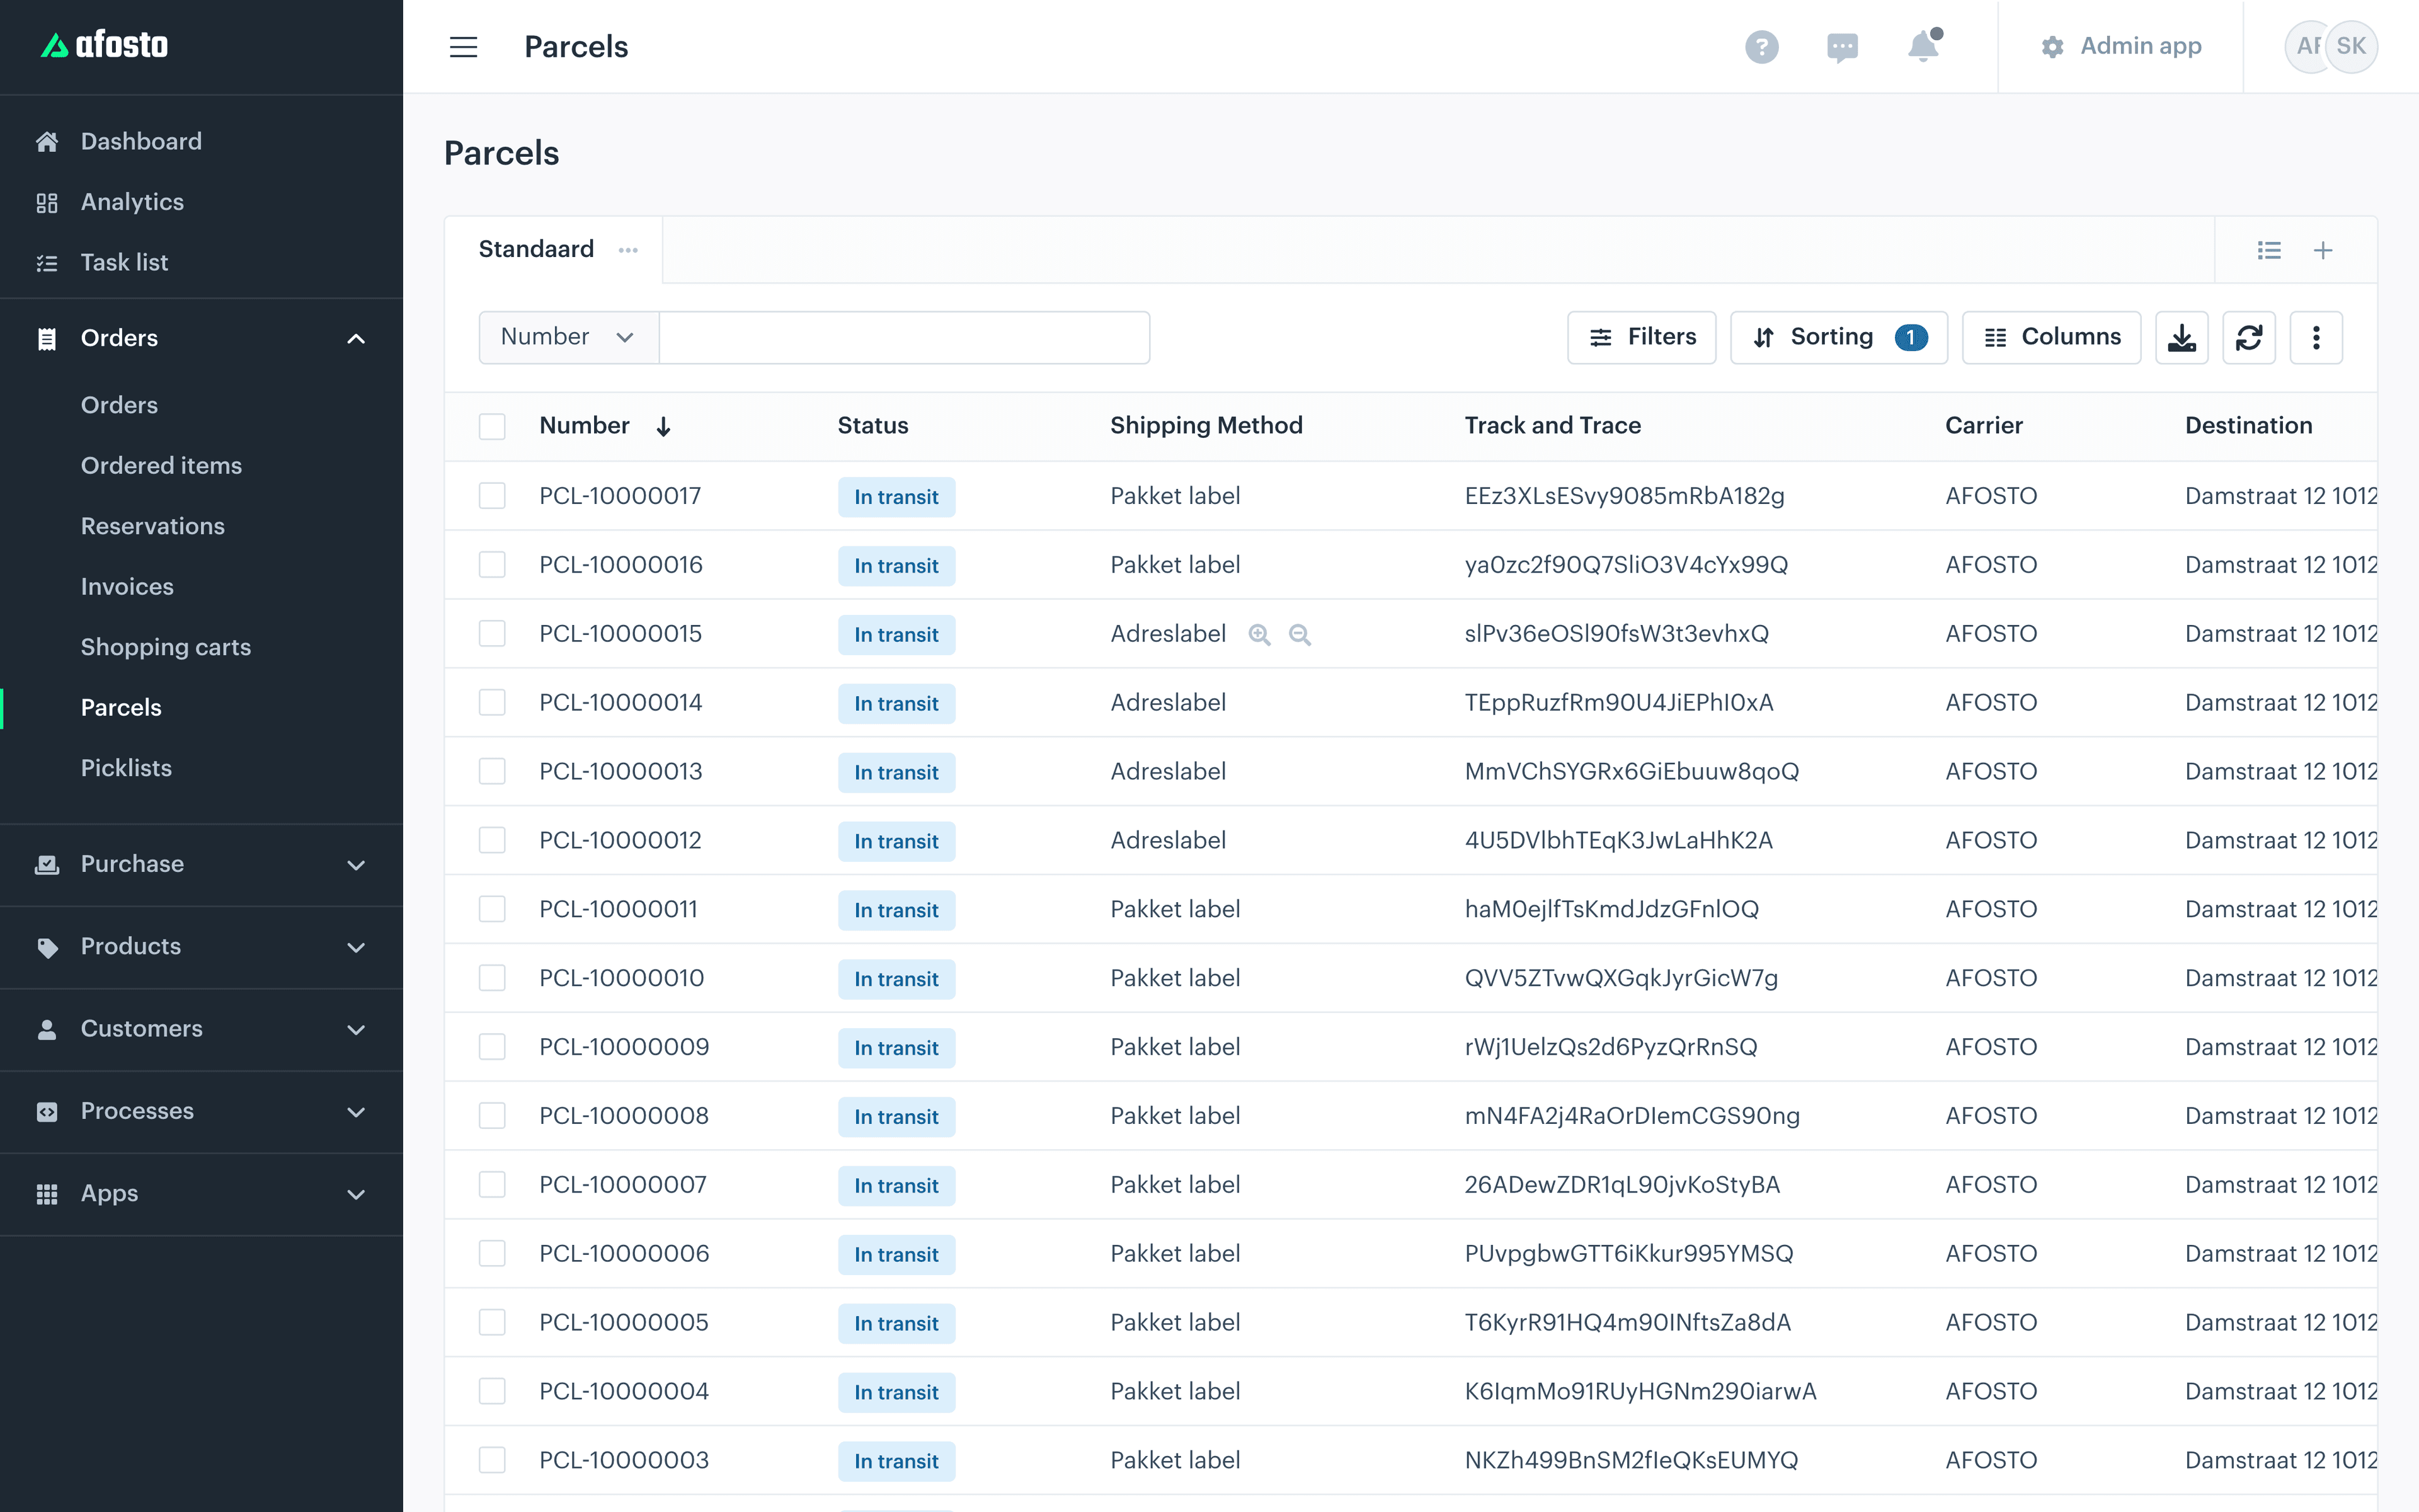Check the box for PCL-10000005

pyautogui.click(x=492, y=1323)
